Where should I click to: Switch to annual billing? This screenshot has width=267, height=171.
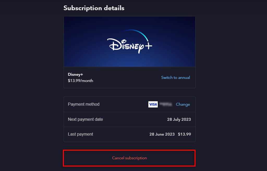[x=175, y=77]
